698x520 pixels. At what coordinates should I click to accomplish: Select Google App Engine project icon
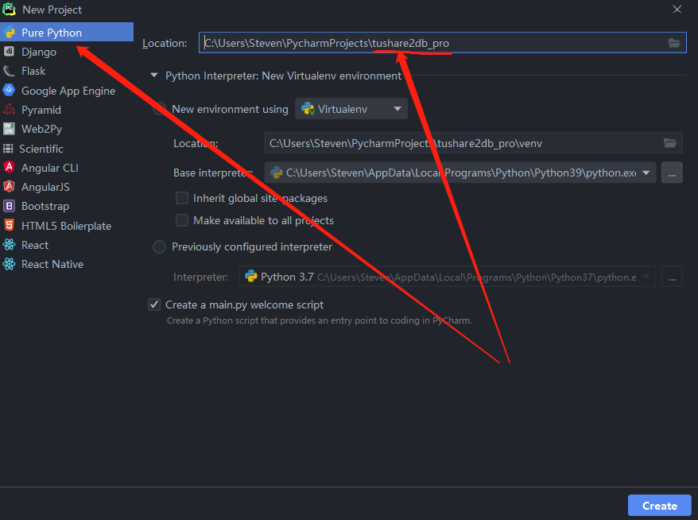(x=9, y=91)
